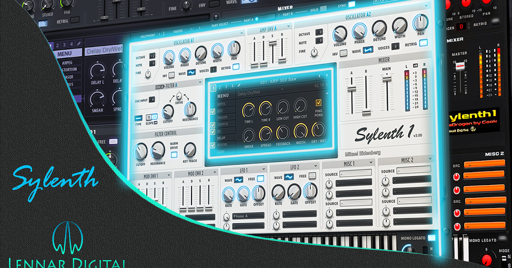Click the Oscillator A1 Volume knob
The image size is (512, 268).
point(169,57)
